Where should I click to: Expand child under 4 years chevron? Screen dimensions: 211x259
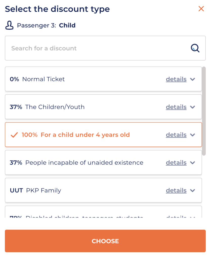pos(193,135)
